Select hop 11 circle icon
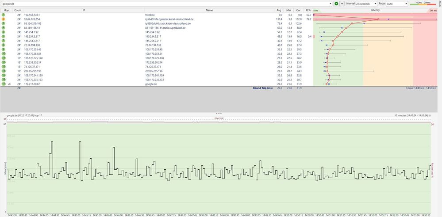 (x=4, y=58)
